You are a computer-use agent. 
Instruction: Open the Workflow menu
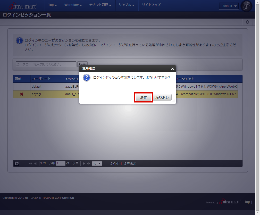coord(73,5)
